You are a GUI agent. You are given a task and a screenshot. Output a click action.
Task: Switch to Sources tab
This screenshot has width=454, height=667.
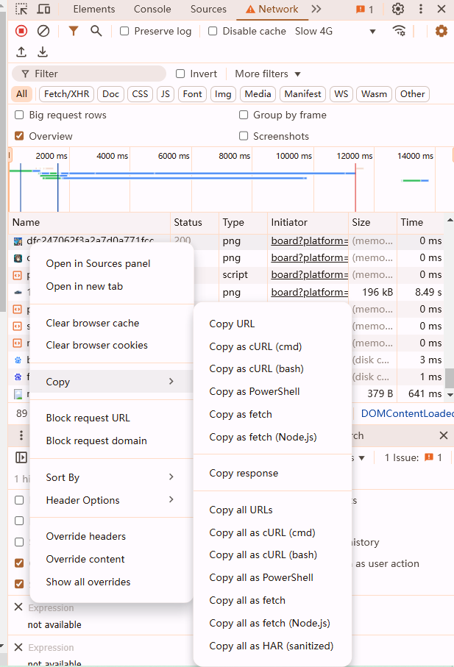coord(208,9)
